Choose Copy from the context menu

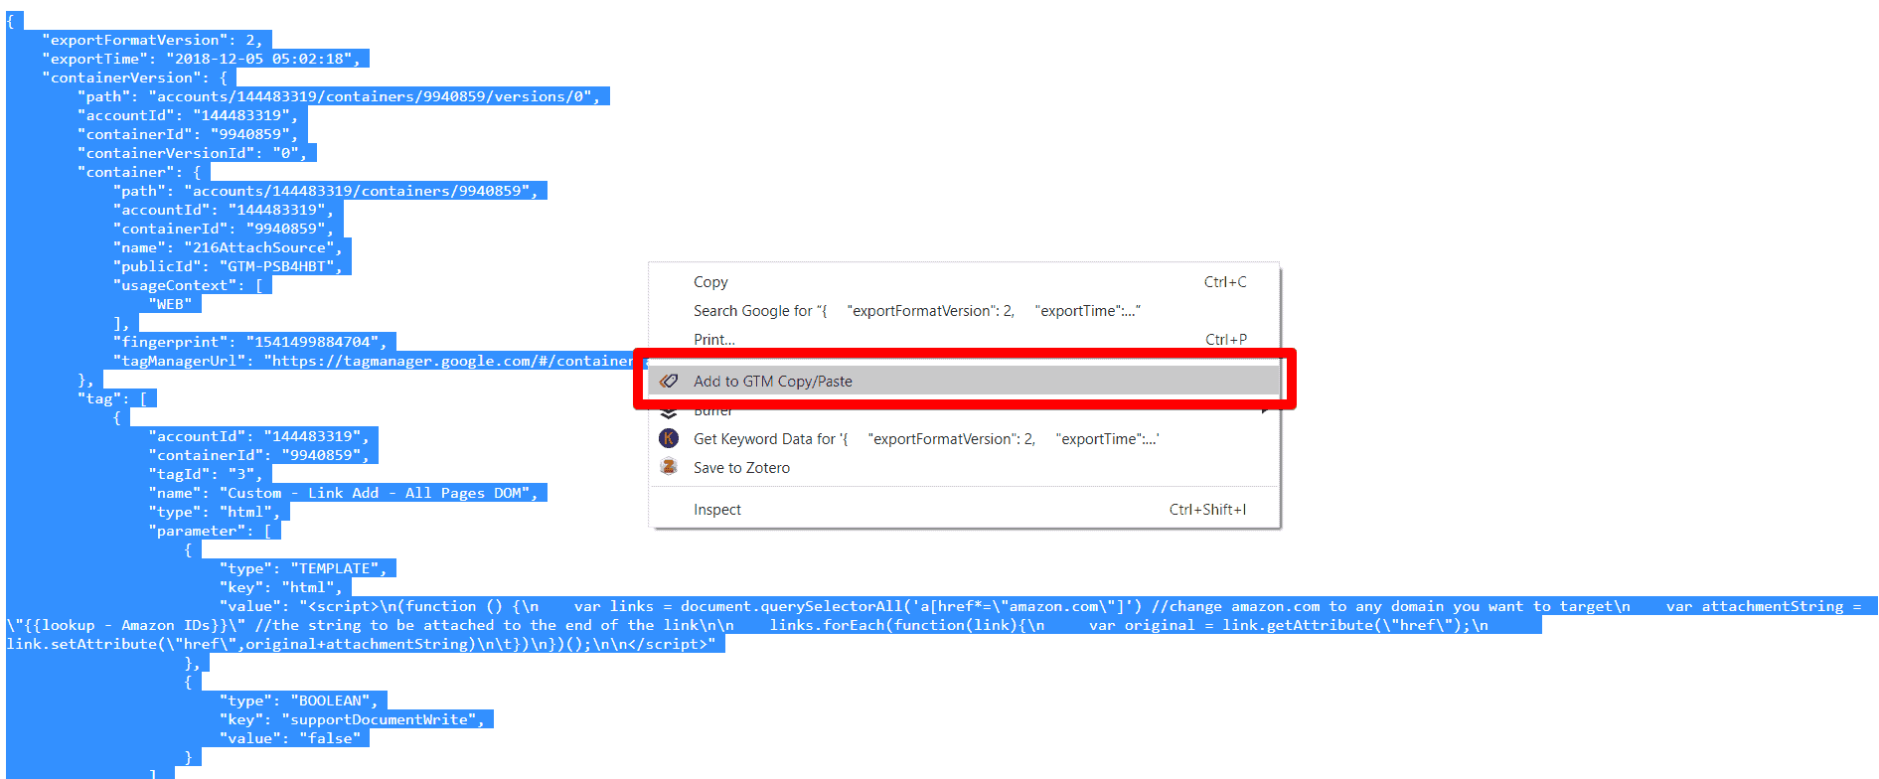point(710,282)
